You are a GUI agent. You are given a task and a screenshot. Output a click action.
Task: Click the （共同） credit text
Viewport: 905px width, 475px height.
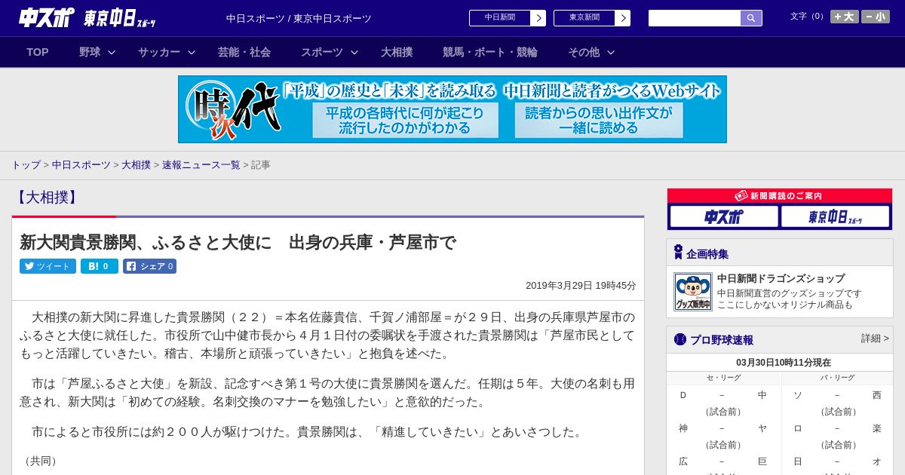click(x=41, y=461)
